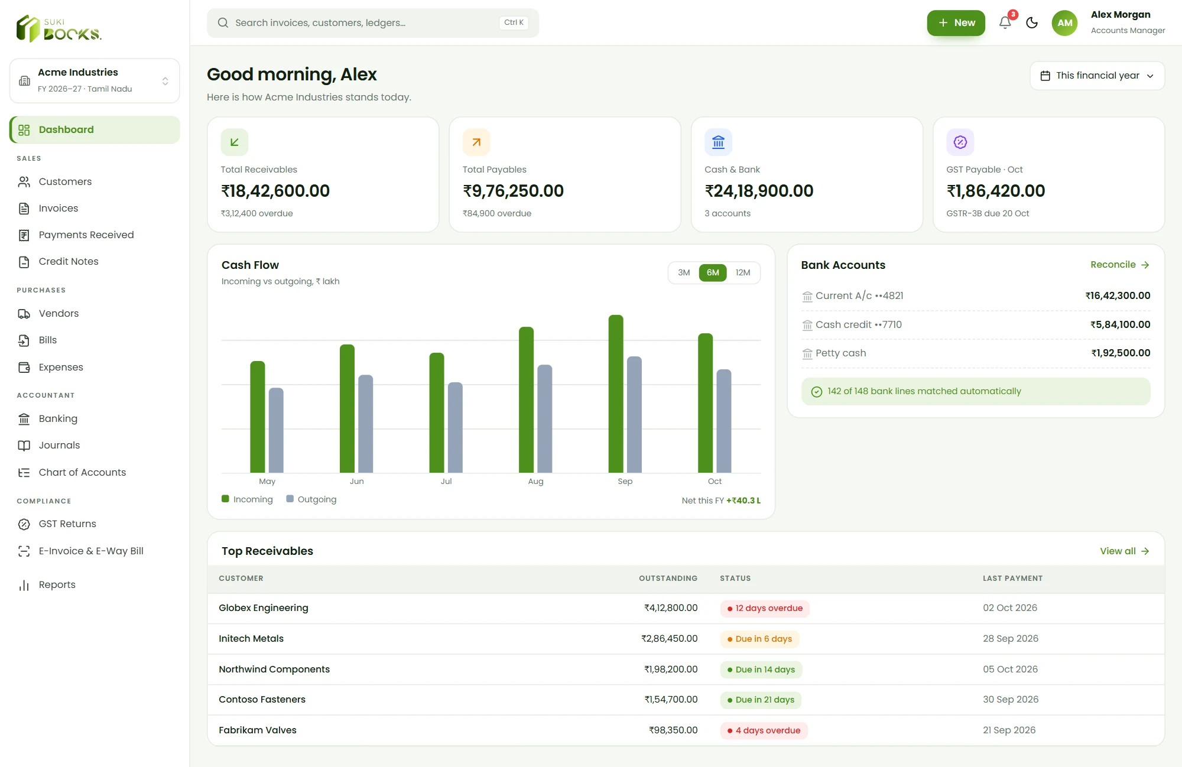Click the Fabrikam Valves customer name
Viewport: 1182px width, 767px height.
click(x=258, y=730)
